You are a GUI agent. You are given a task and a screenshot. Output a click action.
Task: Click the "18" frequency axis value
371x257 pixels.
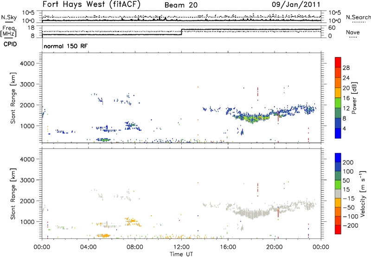[x=31, y=28]
